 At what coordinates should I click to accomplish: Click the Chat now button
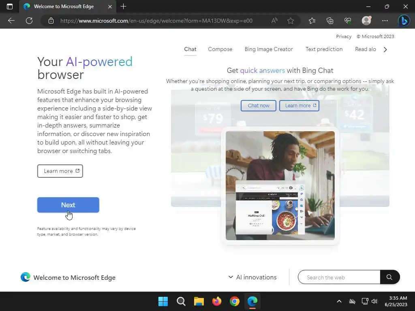258,106
